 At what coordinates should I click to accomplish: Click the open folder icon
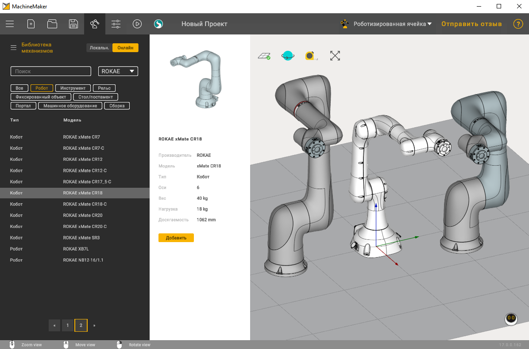coord(52,24)
